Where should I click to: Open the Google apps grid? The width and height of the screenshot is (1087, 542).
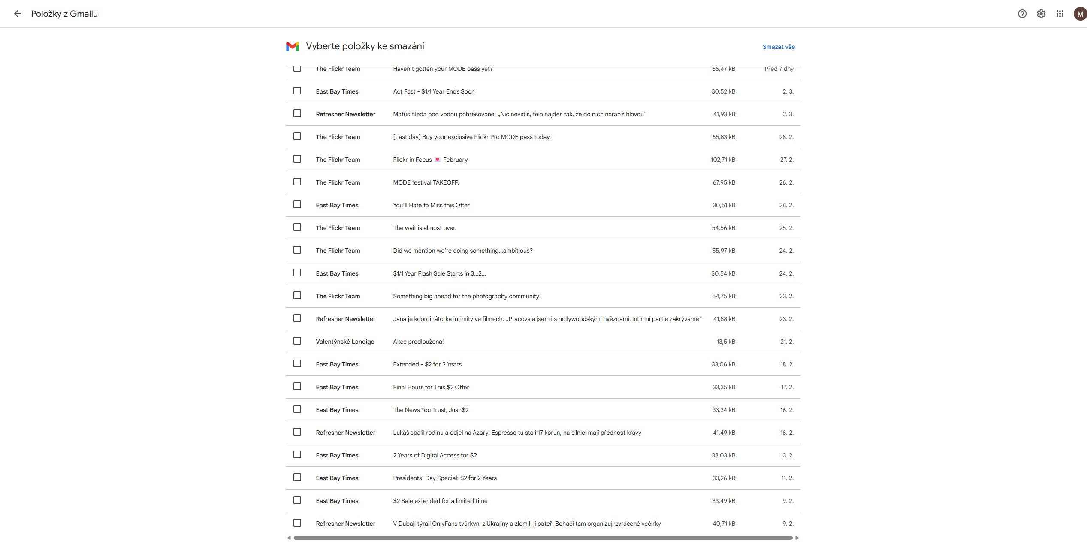click(x=1060, y=14)
